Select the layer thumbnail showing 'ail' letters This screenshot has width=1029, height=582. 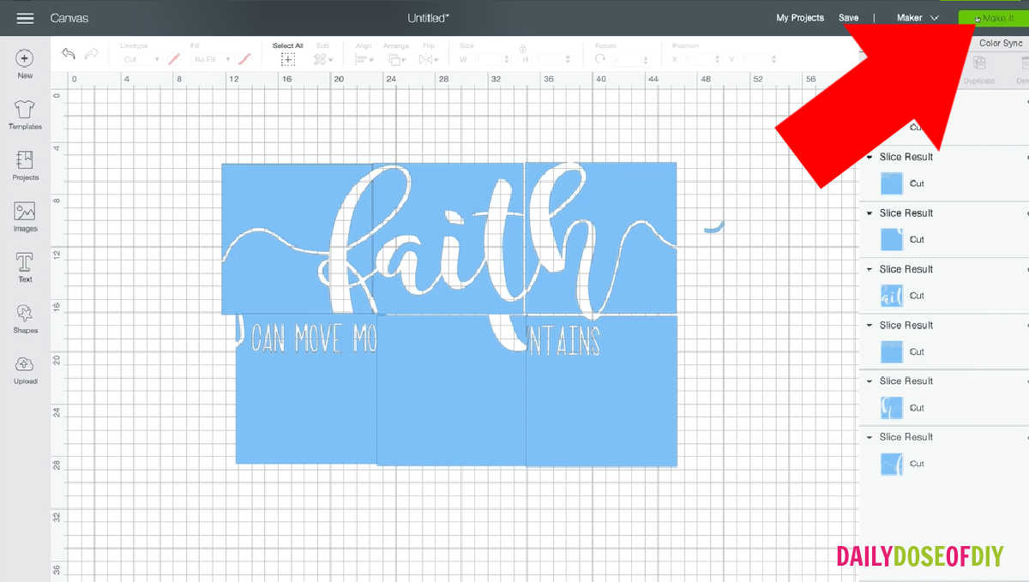click(892, 296)
